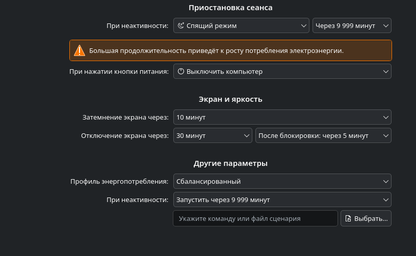This screenshot has width=416, height=256.
Task: Click the power icon beside Выключить компьютер
Action: pyautogui.click(x=181, y=72)
